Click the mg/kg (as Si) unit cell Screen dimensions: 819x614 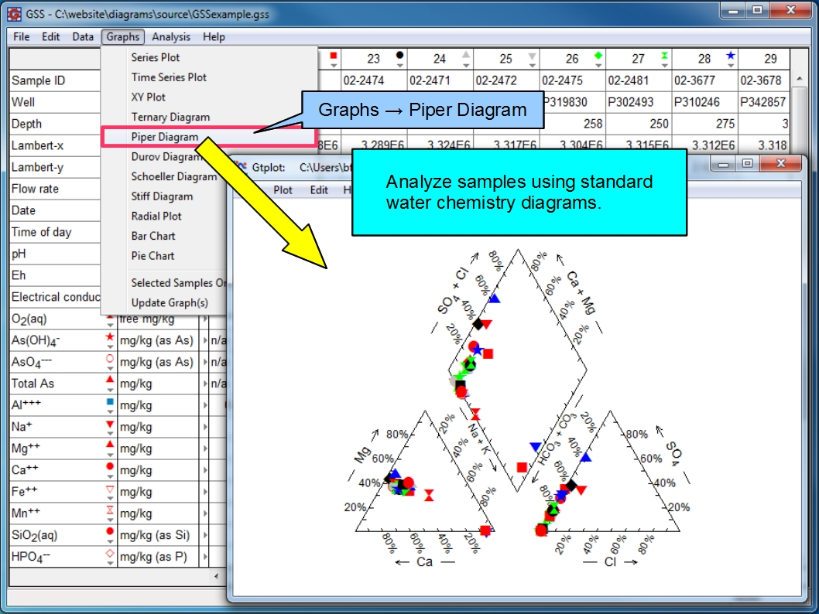coord(158,535)
